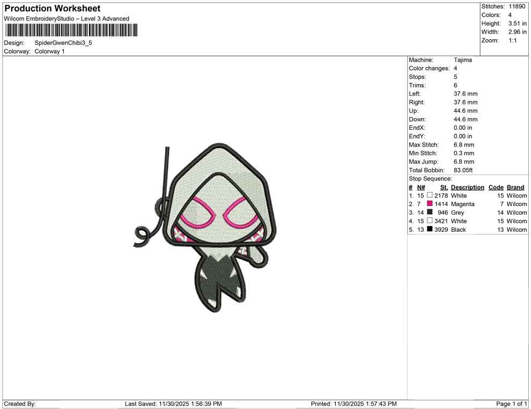This screenshot has width=531, height=409.
Task: Click the Code column header
Action: tap(496, 187)
